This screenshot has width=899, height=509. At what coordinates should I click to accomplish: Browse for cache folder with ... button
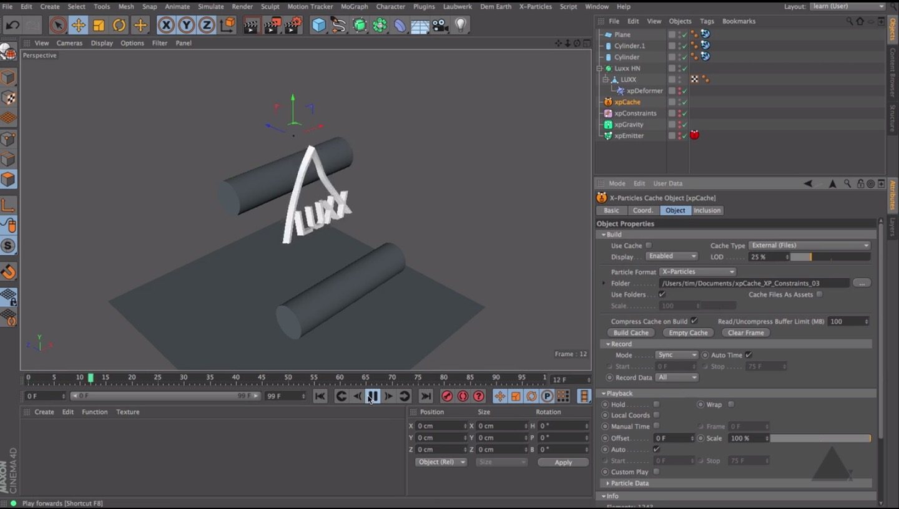click(862, 283)
